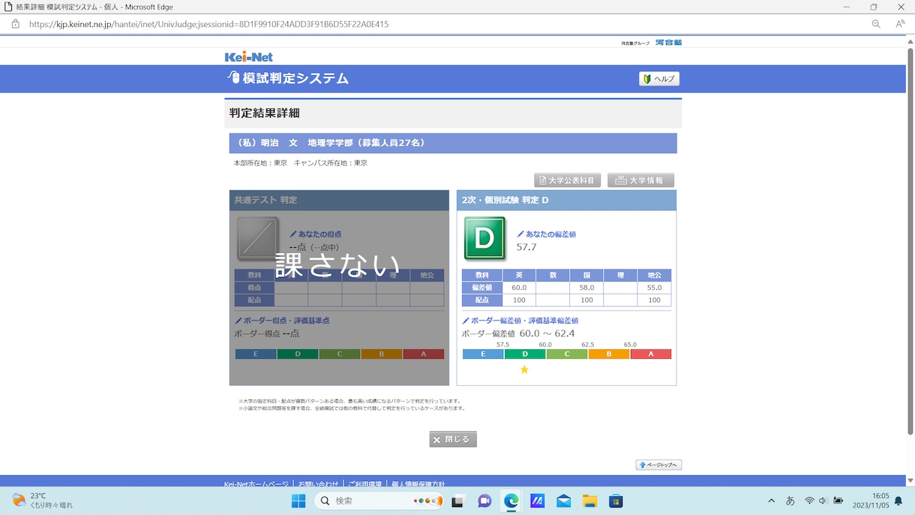
Task: Toggle the あ IME input mode
Action: pos(790,501)
